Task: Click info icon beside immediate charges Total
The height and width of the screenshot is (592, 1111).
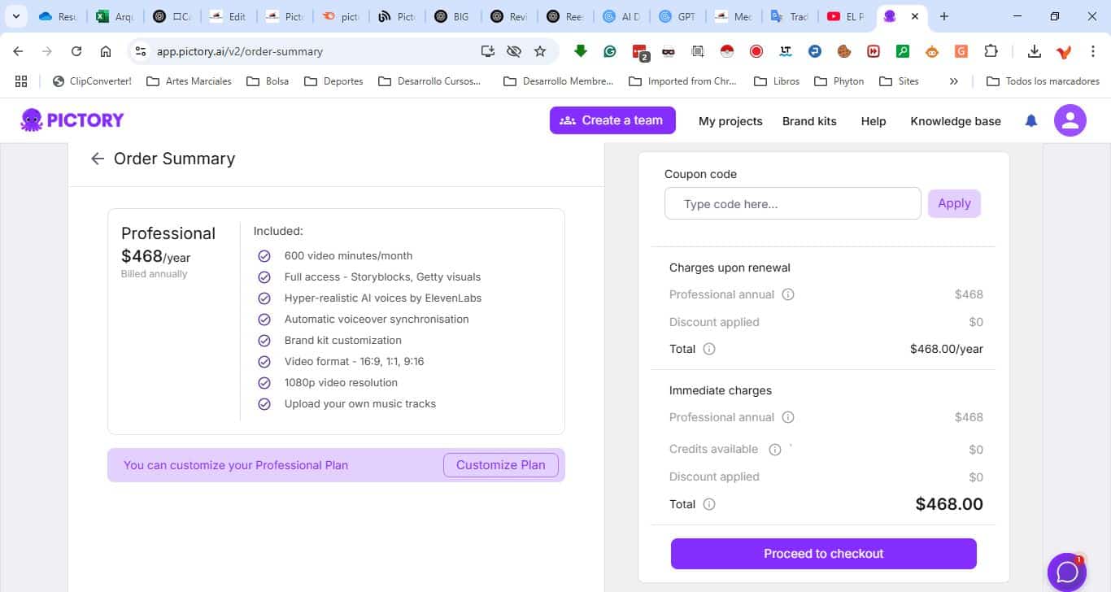Action: coord(709,504)
